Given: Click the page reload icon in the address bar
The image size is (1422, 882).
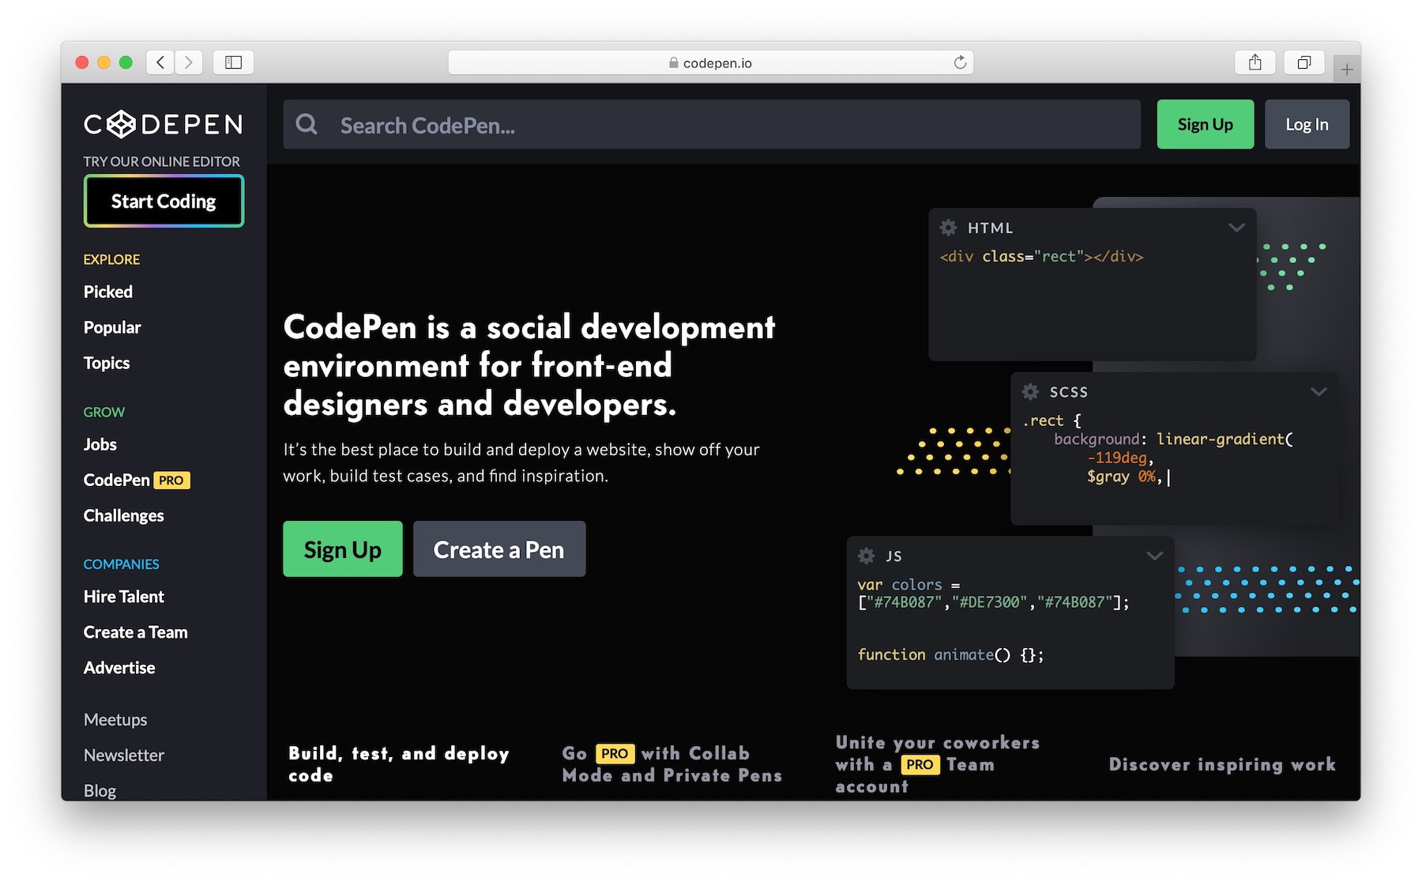Looking at the screenshot, I should [x=959, y=62].
